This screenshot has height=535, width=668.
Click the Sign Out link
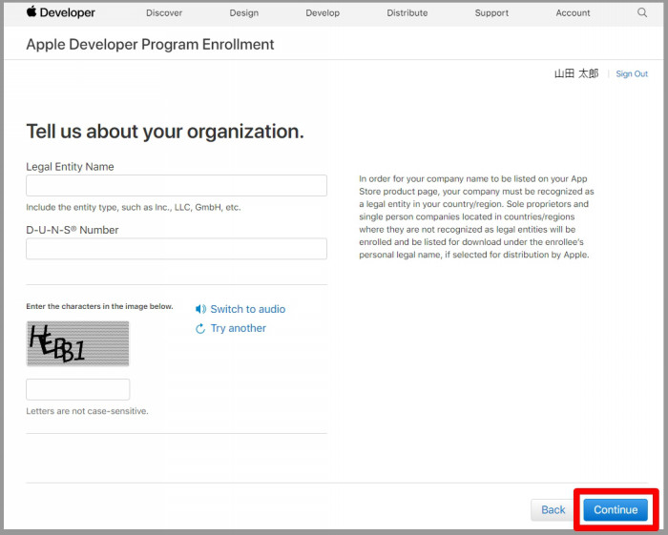(632, 73)
